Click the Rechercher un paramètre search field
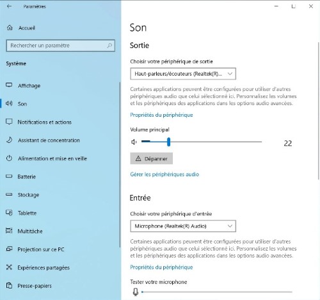This screenshot has width=320, height=300. point(61,46)
